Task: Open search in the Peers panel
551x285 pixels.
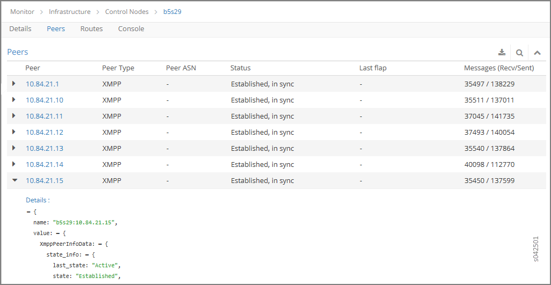Action: point(519,53)
